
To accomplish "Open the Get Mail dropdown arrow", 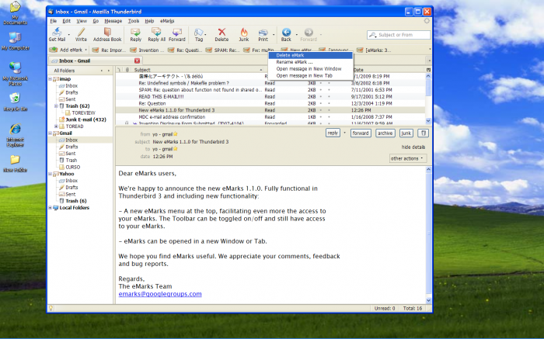I will 68,35.
